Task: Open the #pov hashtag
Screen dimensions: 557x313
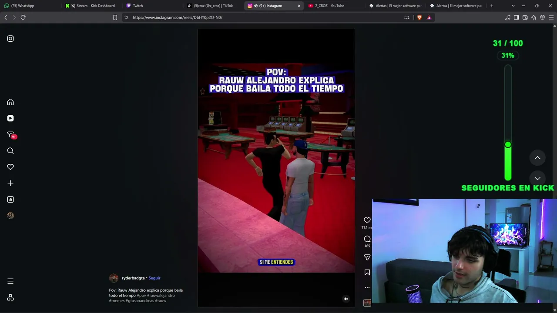Action: pyautogui.click(x=141, y=296)
